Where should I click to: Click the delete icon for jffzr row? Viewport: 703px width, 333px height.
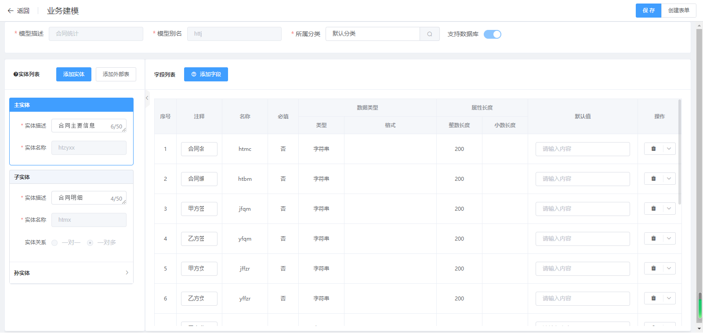653,268
